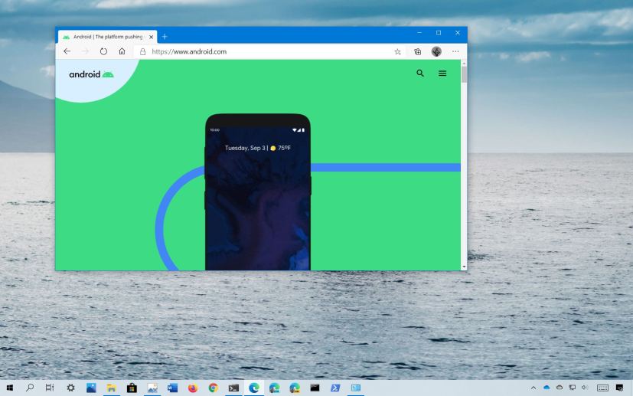This screenshot has height=396, width=633.
Task: Open the network tray icon
Action: click(x=573, y=388)
